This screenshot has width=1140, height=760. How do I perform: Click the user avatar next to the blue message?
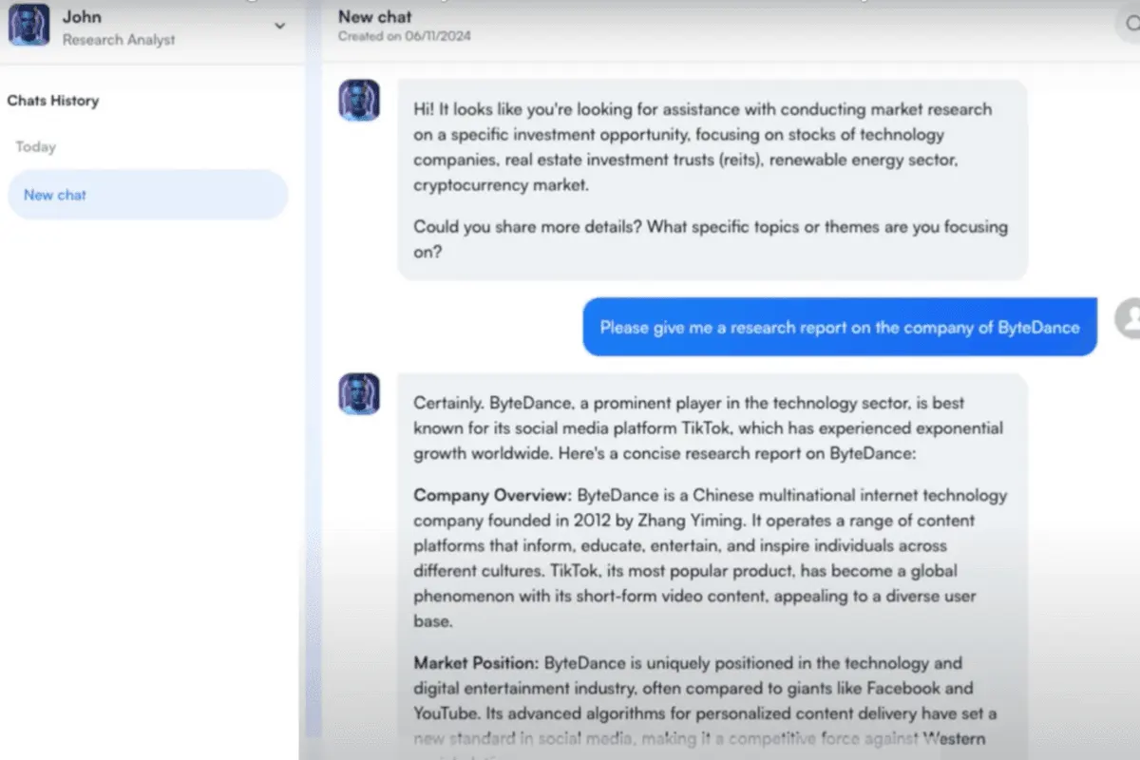pos(1128,317)
